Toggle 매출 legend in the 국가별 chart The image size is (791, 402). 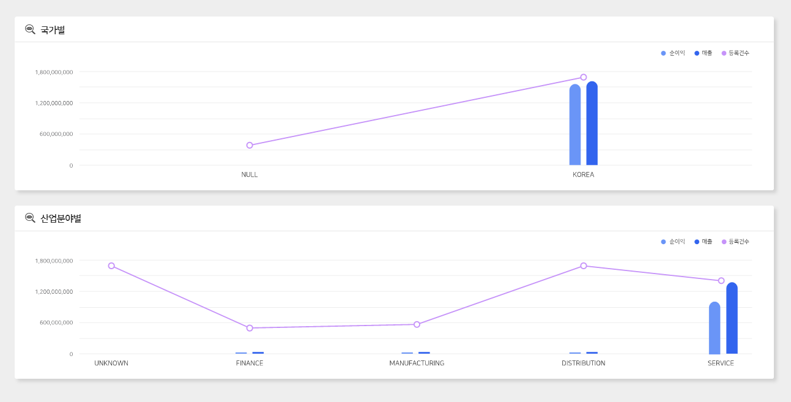click(704, 53)
